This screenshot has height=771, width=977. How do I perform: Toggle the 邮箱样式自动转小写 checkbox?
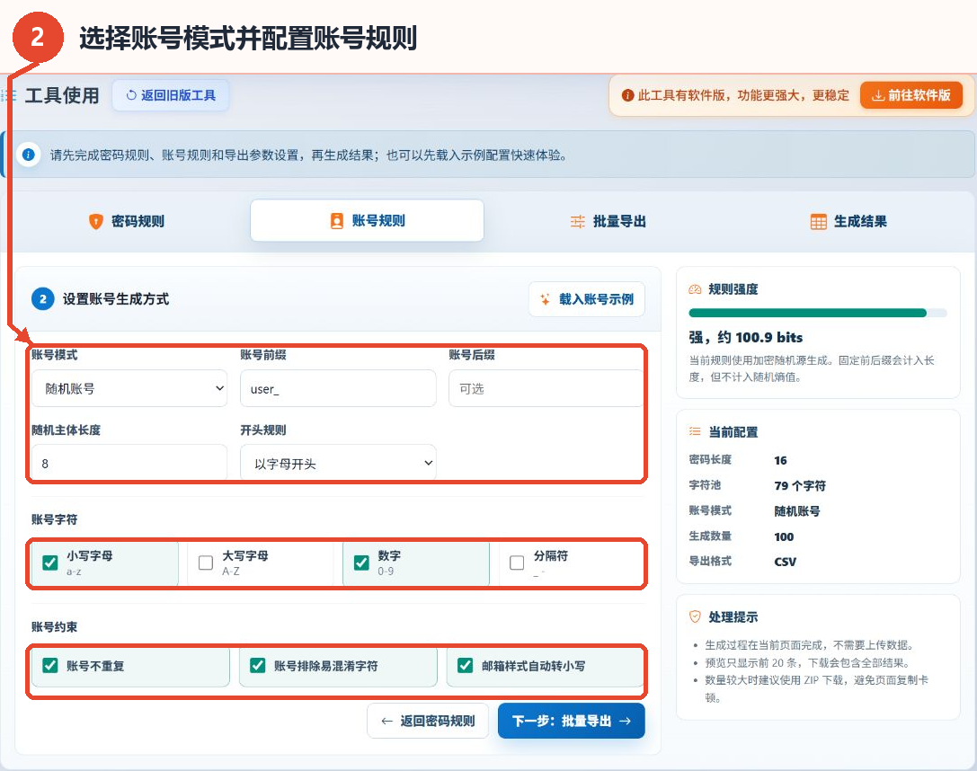click(465, 665)
